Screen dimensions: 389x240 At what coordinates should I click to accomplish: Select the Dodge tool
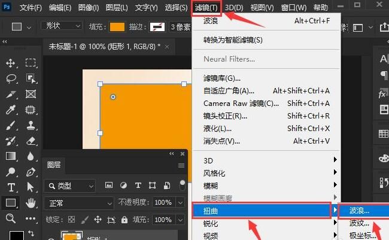[11, 172]
